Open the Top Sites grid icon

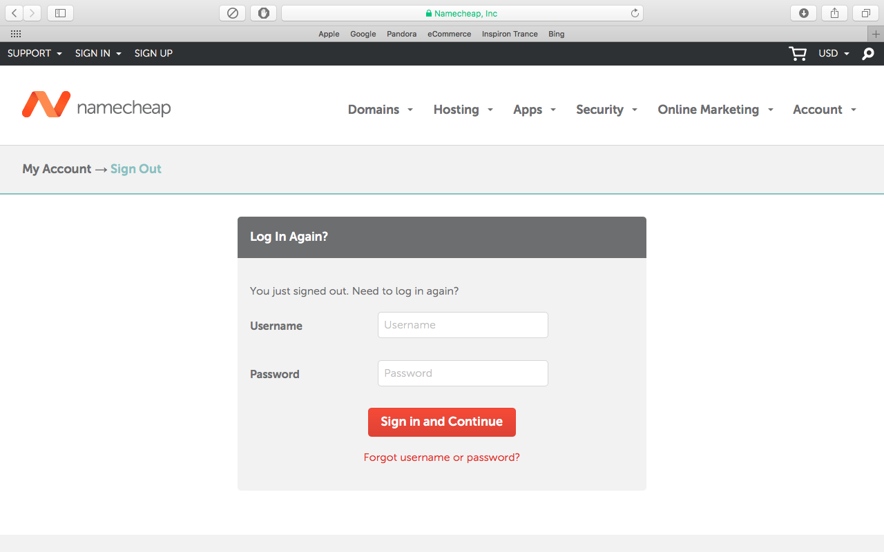point(16,34)
